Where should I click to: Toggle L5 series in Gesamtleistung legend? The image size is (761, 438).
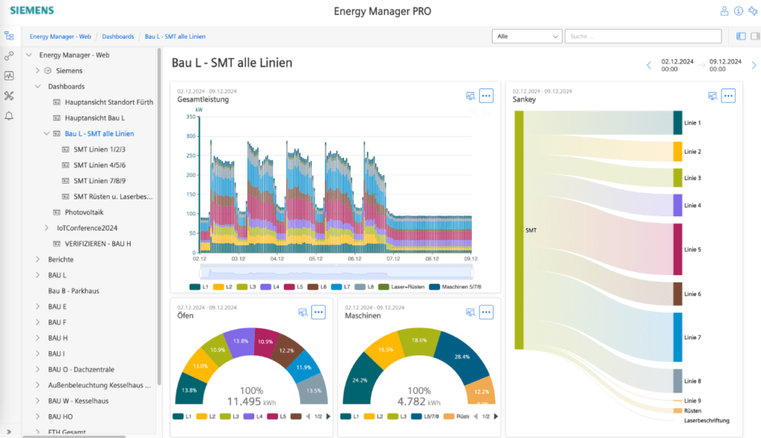294,287
